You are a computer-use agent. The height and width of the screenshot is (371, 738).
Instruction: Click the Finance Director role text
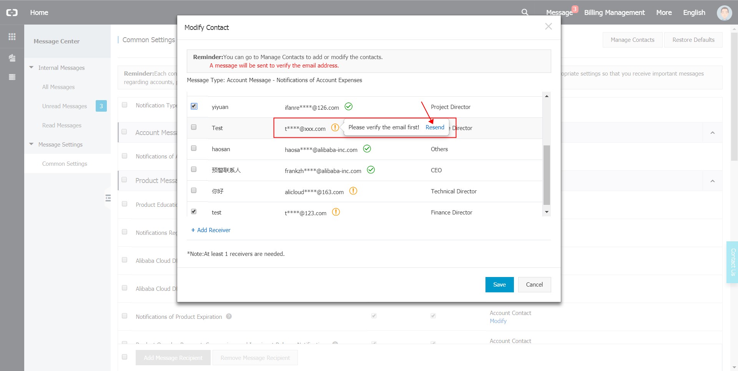coord(451,213)
